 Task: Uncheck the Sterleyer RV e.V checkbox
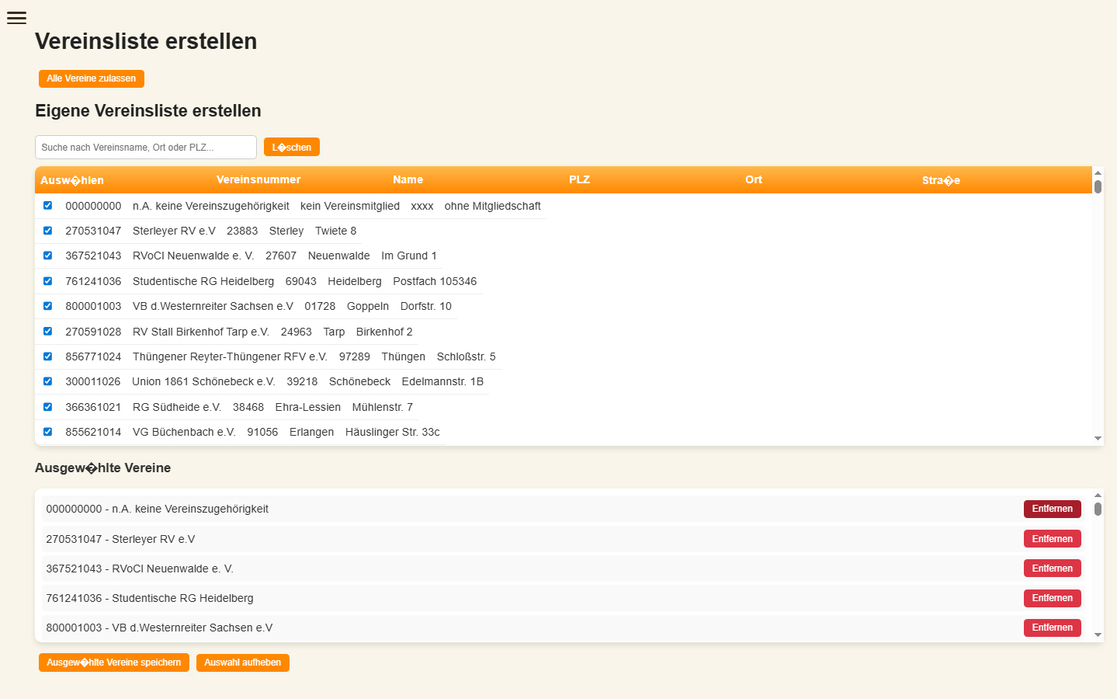(47, 231)
